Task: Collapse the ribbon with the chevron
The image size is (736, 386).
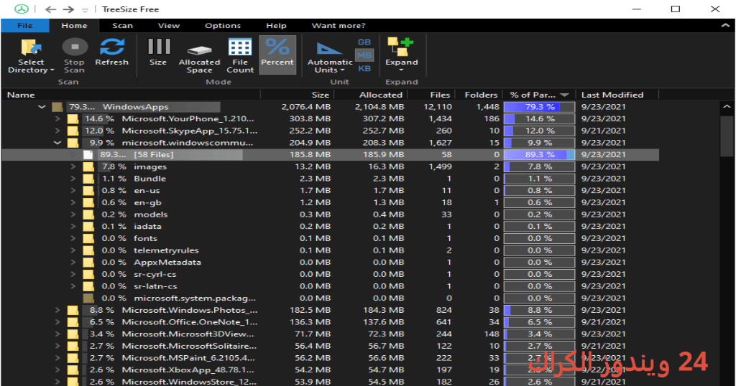Action: pyautogui.click(x=725, y=26)
